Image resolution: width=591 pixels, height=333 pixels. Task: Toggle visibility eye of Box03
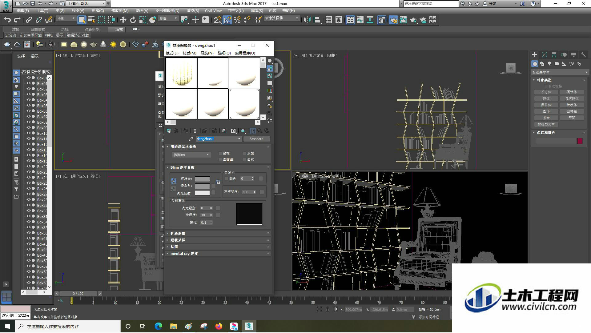(x=29, y=94)
